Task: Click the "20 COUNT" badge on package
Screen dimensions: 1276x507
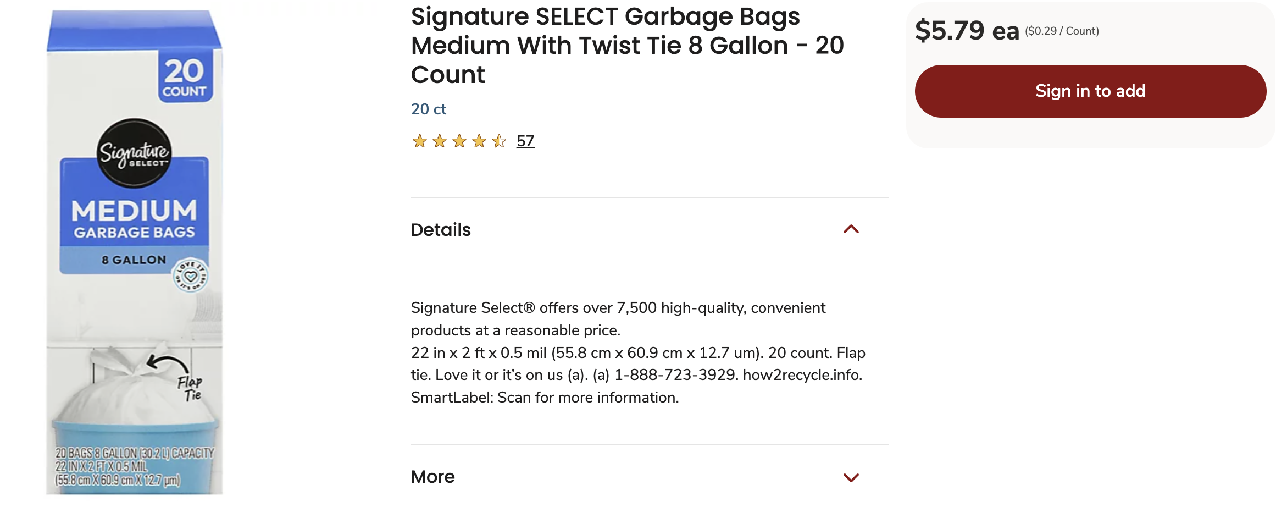Action: point(185,78)
